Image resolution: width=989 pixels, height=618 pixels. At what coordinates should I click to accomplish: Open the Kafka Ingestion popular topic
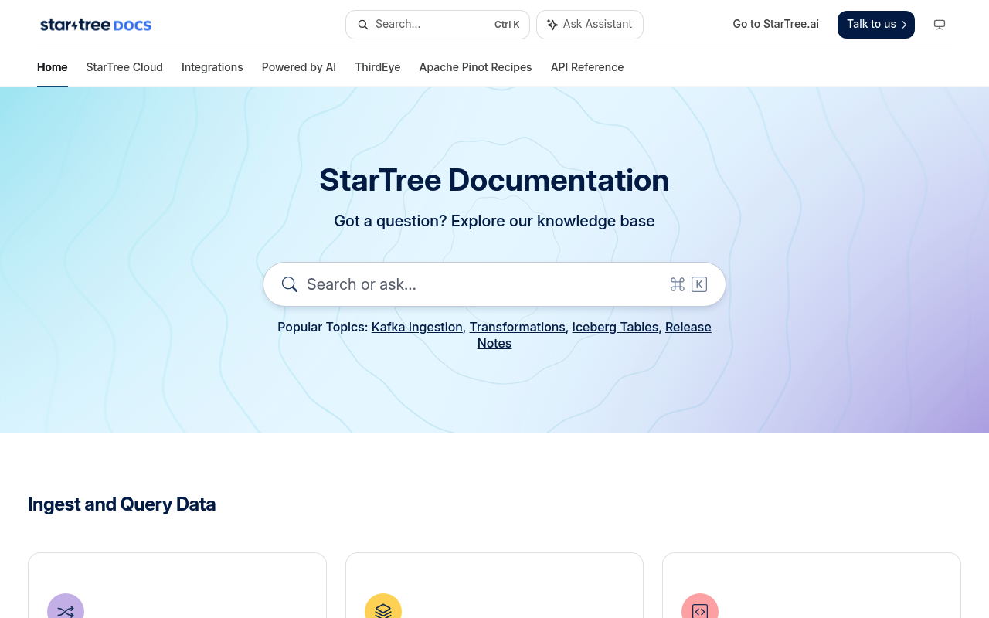click(417, 327)
